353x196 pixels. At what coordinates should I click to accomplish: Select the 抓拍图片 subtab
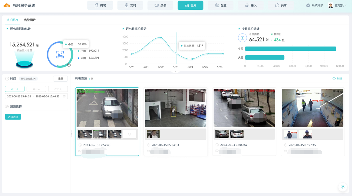coord(12,20)
